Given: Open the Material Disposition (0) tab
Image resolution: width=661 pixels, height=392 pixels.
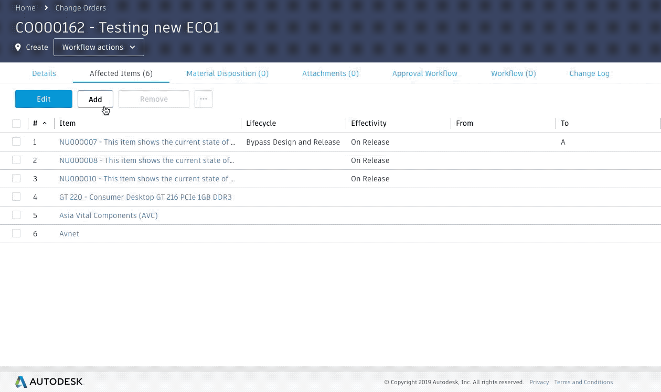Looking at the screenshot, I should tap(227, 73).
